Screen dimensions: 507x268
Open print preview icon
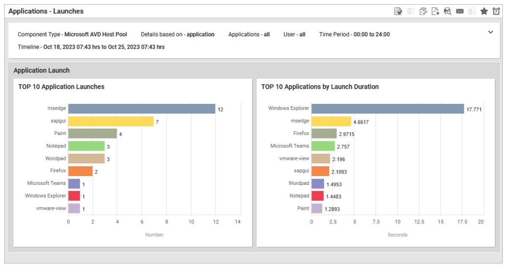447,11
